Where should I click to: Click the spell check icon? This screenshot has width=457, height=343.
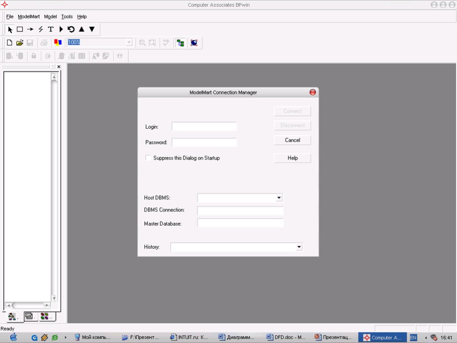coord(166,43)
